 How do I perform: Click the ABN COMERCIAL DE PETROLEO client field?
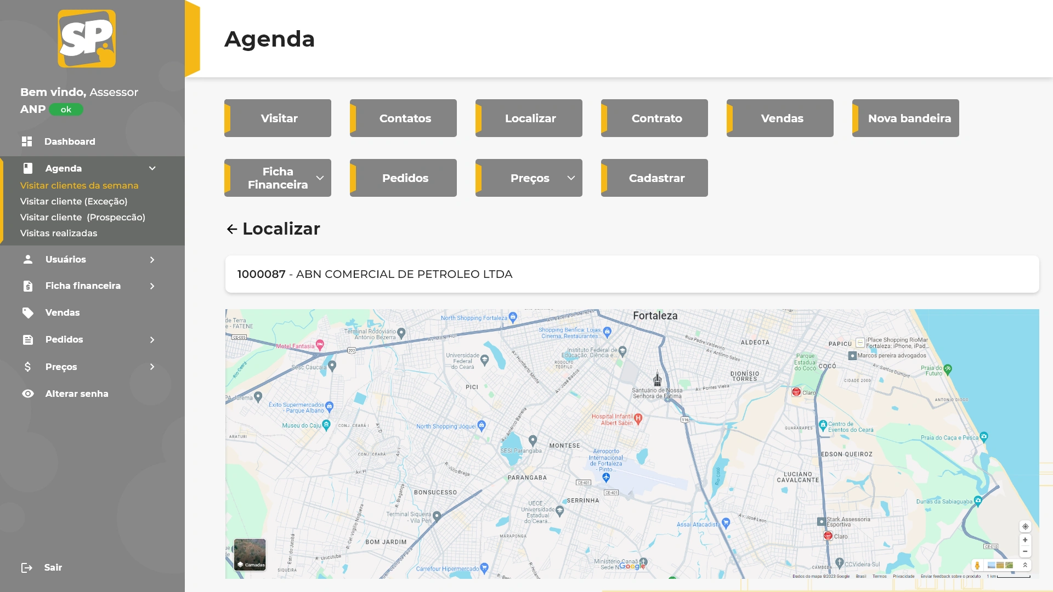[x=632, y=274]
